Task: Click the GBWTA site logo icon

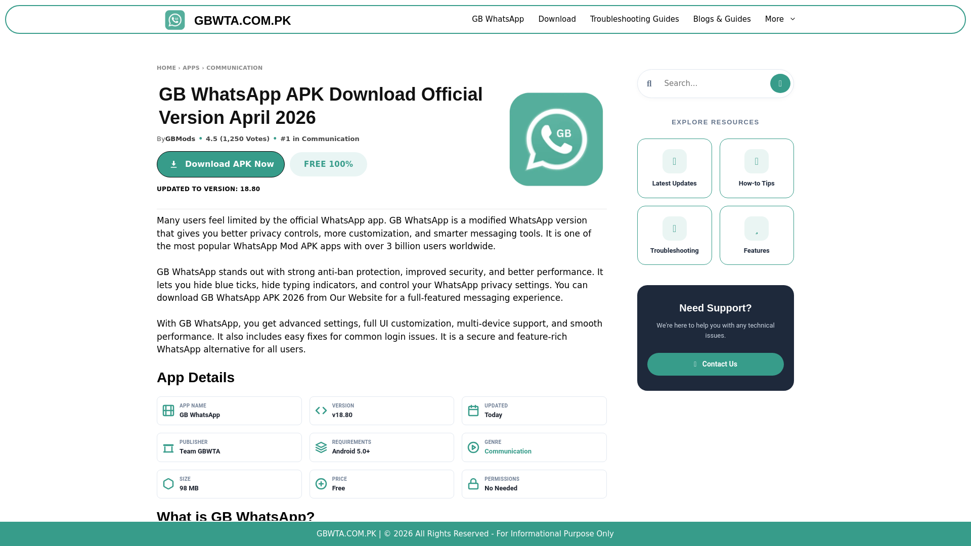Action: tap(175, 20)
